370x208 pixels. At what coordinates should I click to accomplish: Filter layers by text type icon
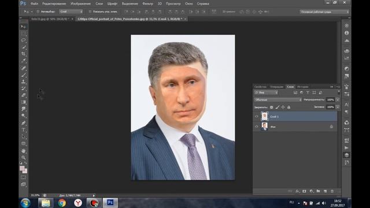tap(308, 92)
